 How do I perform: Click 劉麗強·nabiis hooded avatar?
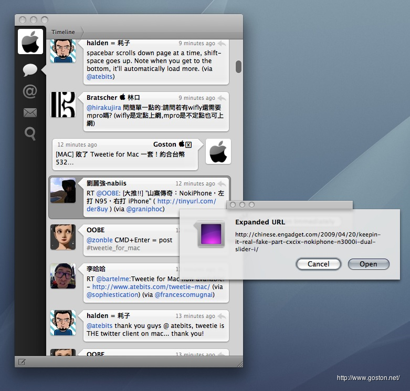(63, 190)
